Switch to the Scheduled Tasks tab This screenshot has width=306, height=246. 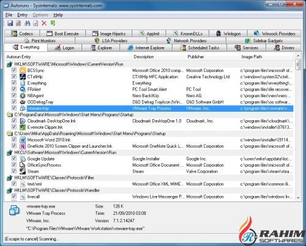200,48
